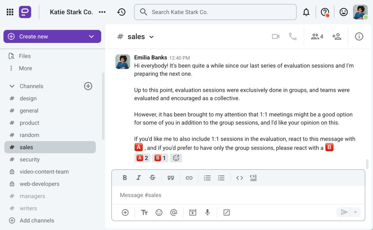This screenshot has width=373, height=230.
Task: Start a voice call with phone icon
Action: tap(292, 37)
